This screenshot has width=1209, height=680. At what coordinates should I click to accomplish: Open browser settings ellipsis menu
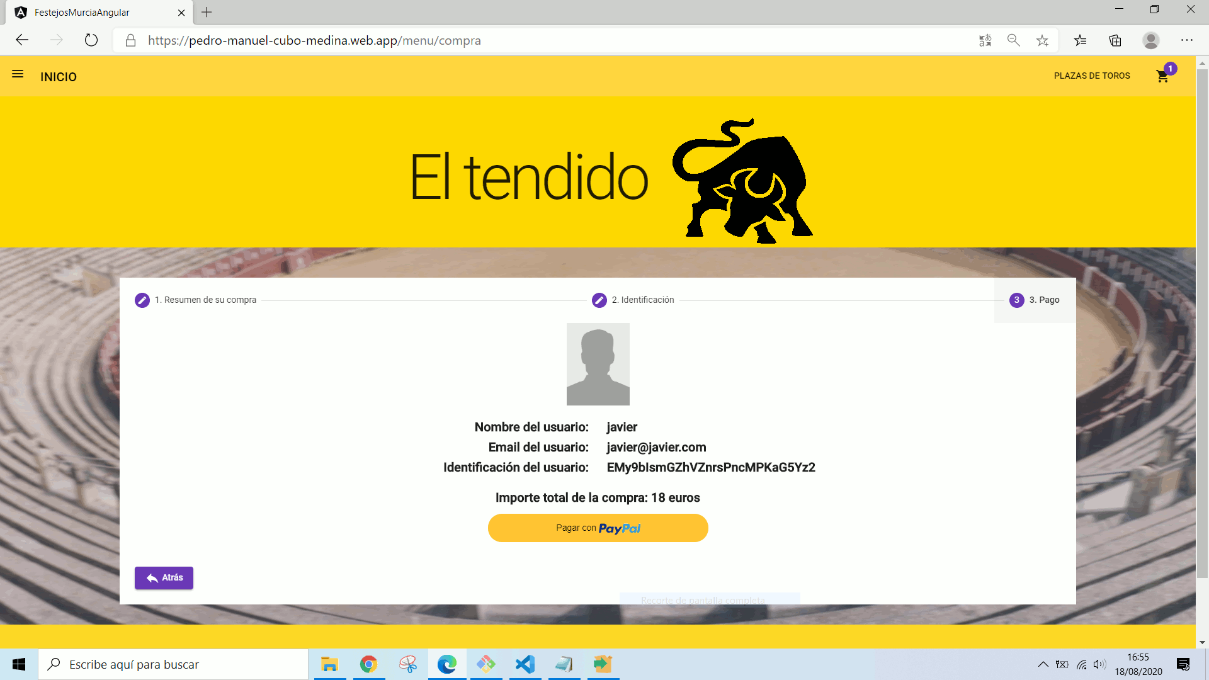[x=1186, y=40]
